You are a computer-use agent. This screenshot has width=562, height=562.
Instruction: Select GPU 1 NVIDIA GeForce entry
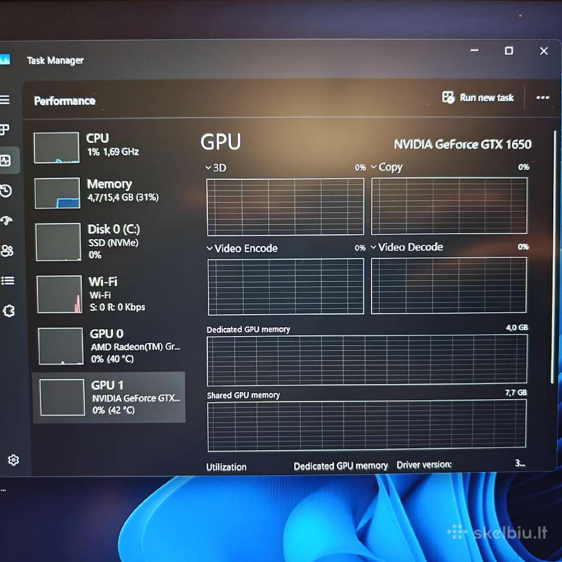[109, 397]
